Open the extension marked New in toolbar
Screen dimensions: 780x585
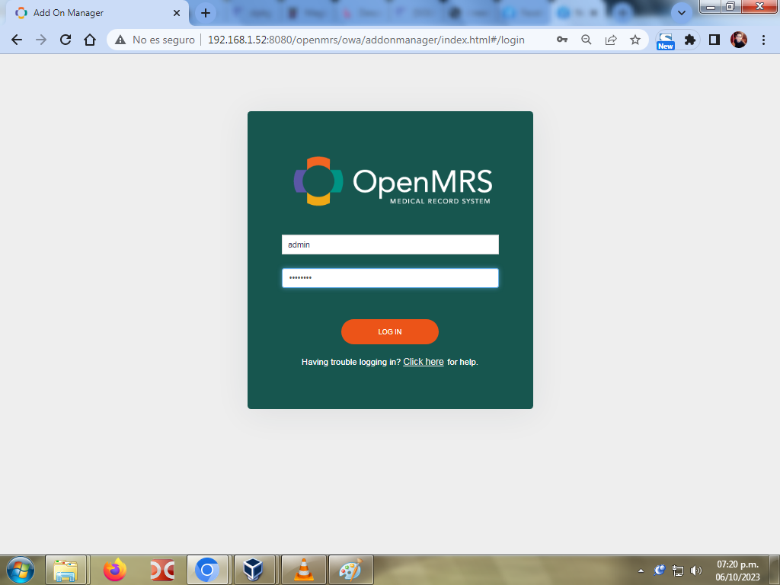(x=666, y=41)
